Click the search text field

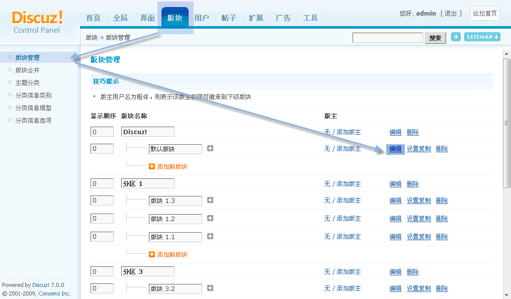[x=387, y=38]
